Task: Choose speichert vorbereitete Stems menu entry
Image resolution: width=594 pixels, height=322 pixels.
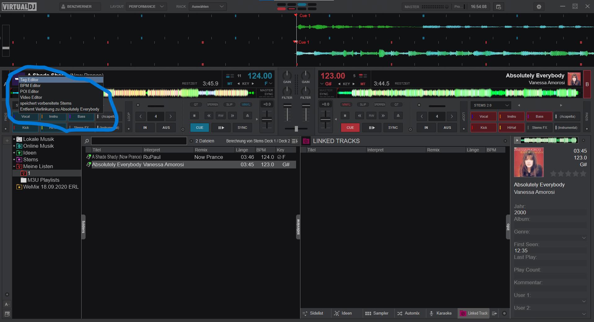Action: [61, 103]
